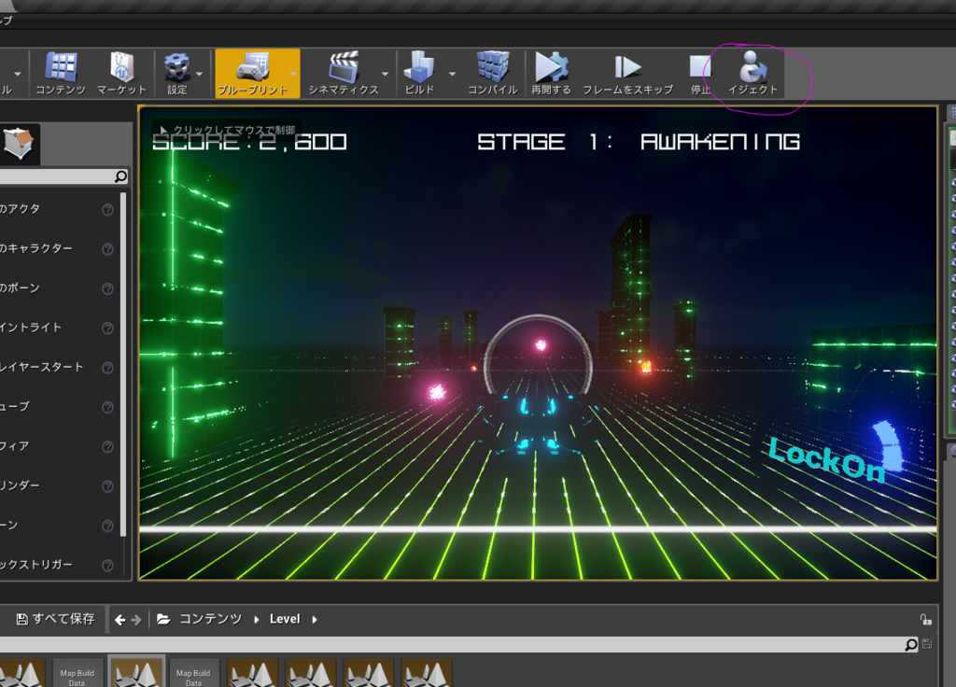Expand the ビルド dropdown arrow
956x687 pixels.
pos(452,74)
